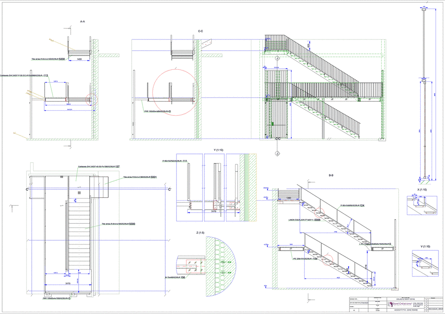This screenshot has height=314, width=445.
Task: Click the 1380 dimension in section B-B
Action: [x=286, y=198]
